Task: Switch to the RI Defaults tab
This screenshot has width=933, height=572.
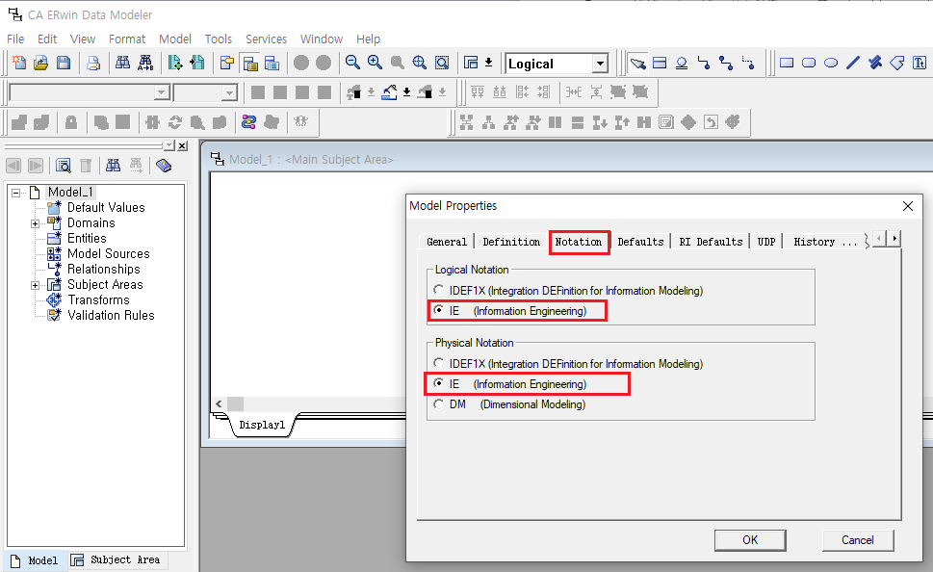Action: click(x=711, y=242)
